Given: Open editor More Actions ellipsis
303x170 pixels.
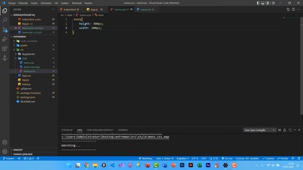Looking at the screenshot, I should click(299, 9).
